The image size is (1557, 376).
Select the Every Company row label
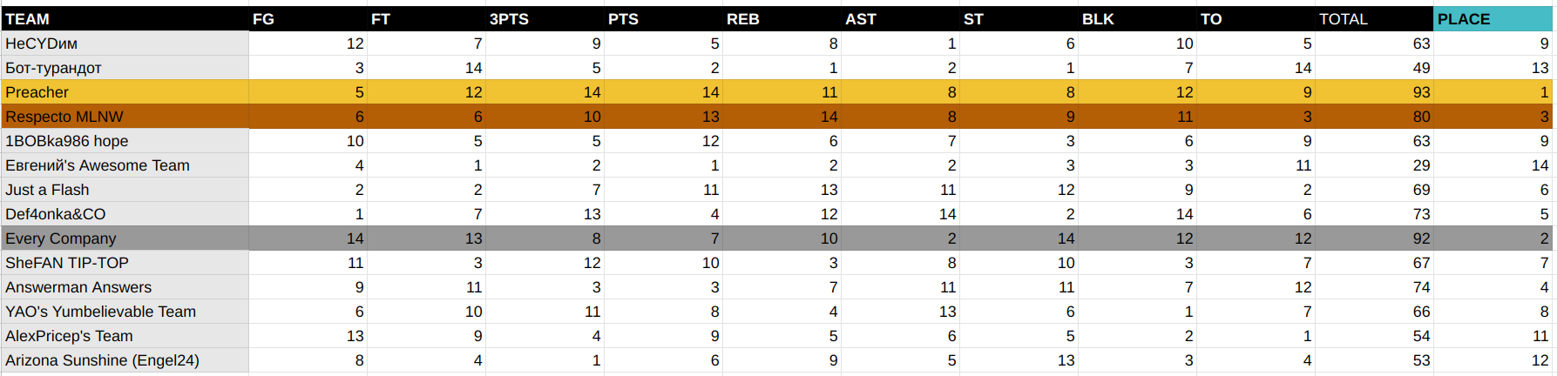pyautogui.click(x=125, y=238)
